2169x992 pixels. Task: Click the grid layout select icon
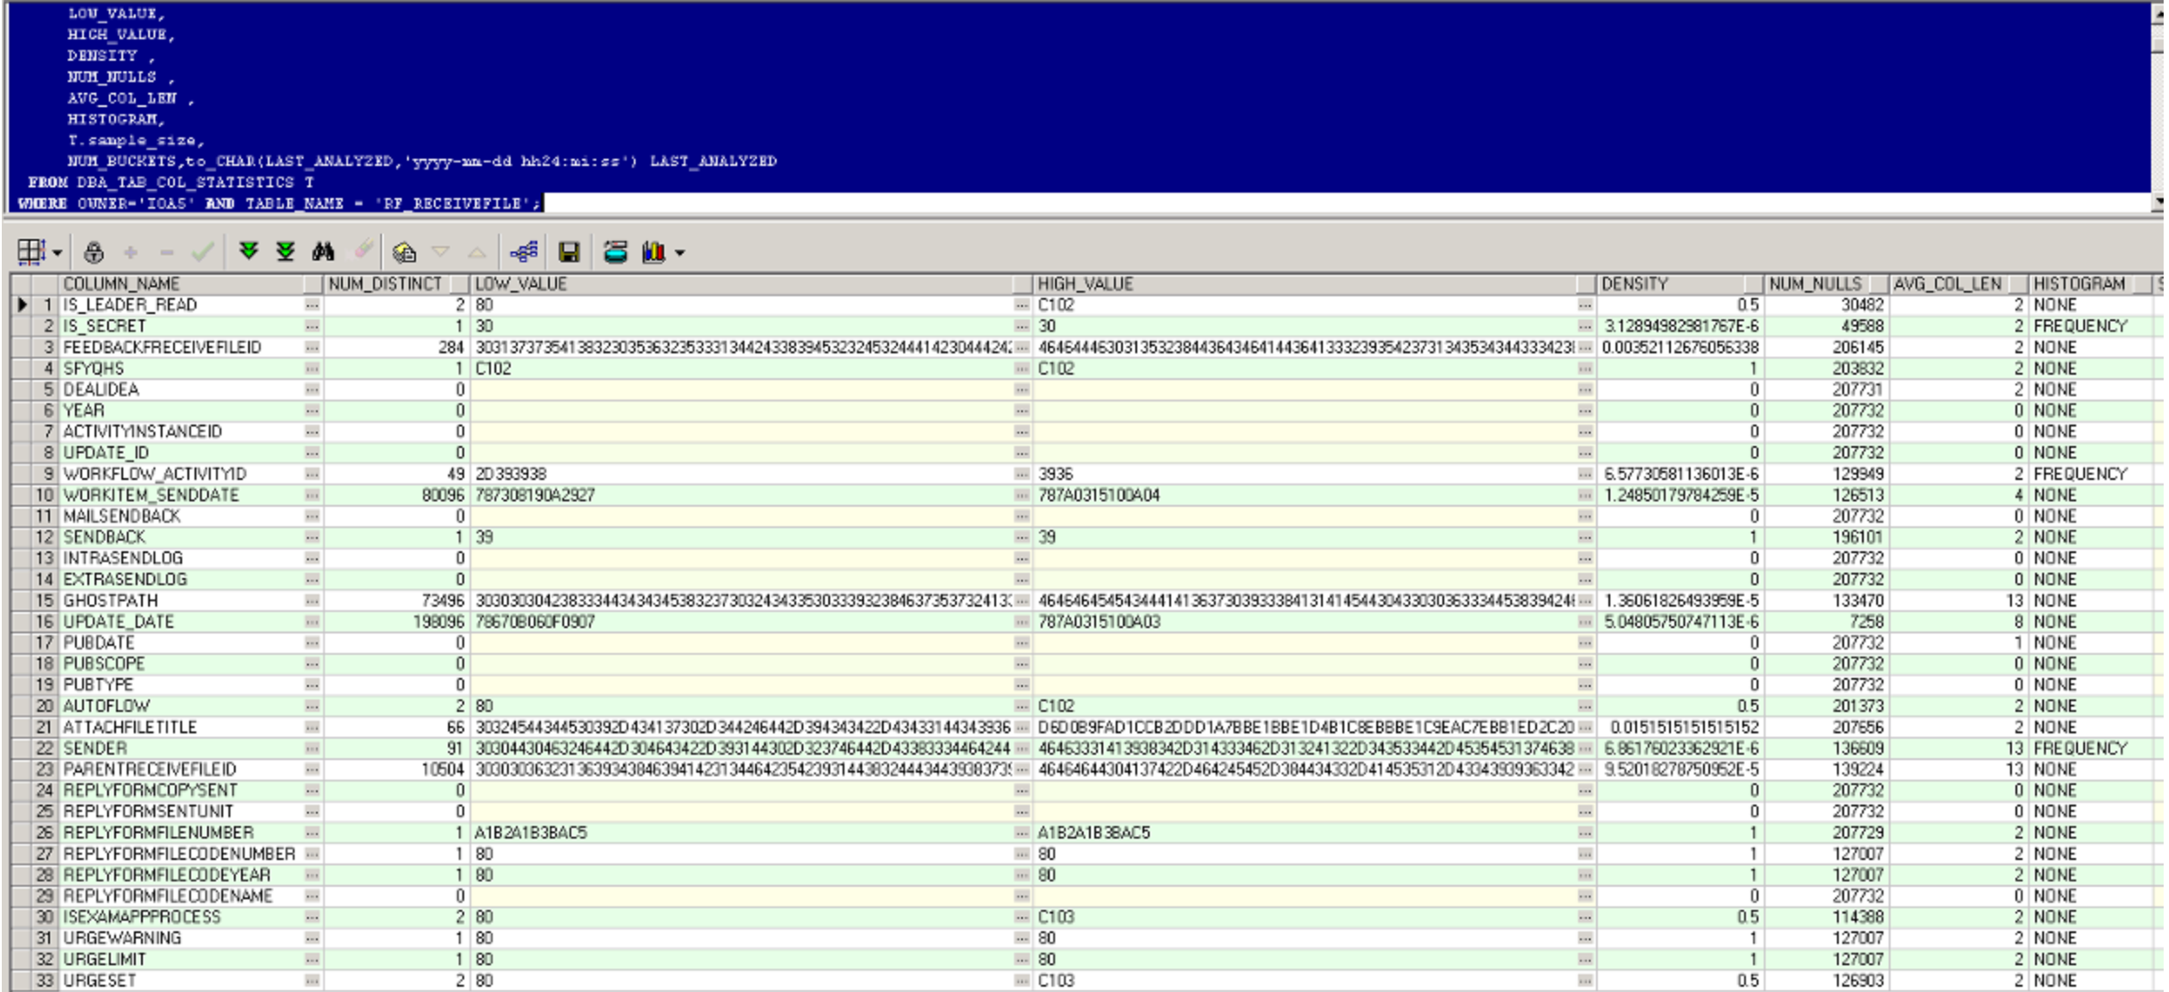pyautogui.click(x=29, y=252)
